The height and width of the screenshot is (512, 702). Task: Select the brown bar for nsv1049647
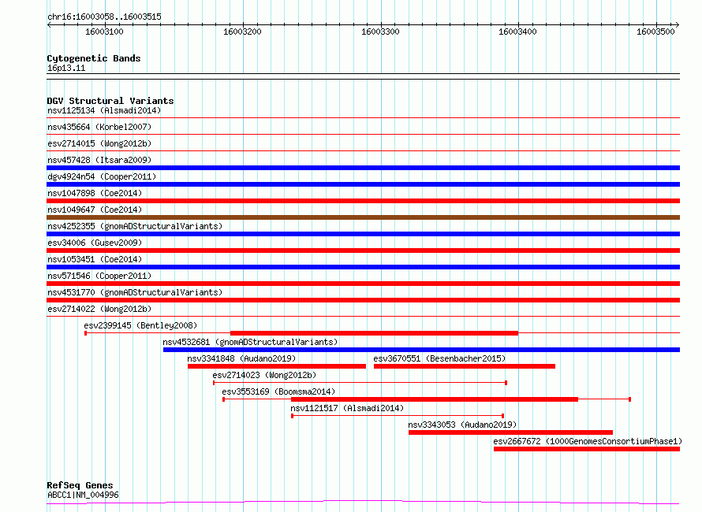pyautogui.click(x=363, y=217)
